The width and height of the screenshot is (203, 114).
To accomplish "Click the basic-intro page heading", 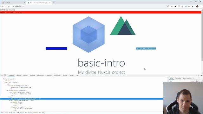I will pyautogui.click(x=101, y=63).
